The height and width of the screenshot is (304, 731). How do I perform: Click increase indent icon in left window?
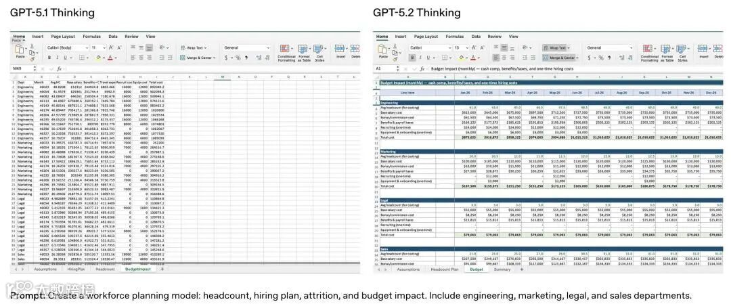coord(170,58)
